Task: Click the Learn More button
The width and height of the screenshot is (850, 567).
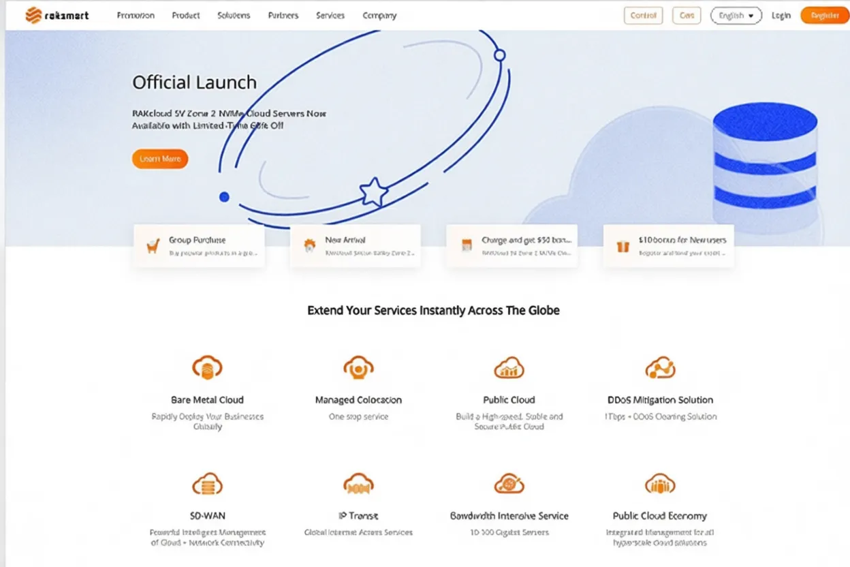Action: pos(159,158)
